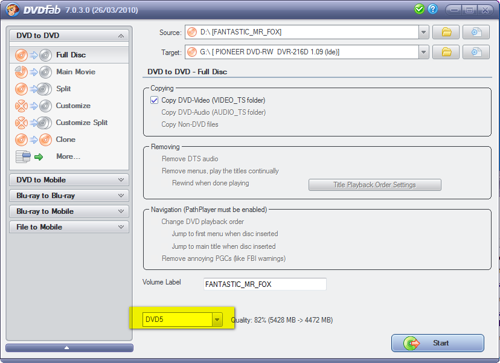Select Clone copy mode
Screen dimensions: 500x363
point(69,140)
